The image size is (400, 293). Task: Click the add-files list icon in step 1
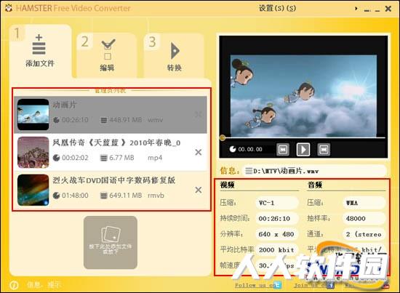click(39, 44)
